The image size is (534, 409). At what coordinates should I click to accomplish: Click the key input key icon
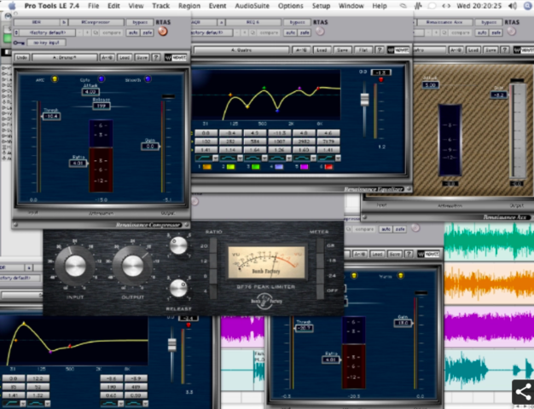point(19,43)
